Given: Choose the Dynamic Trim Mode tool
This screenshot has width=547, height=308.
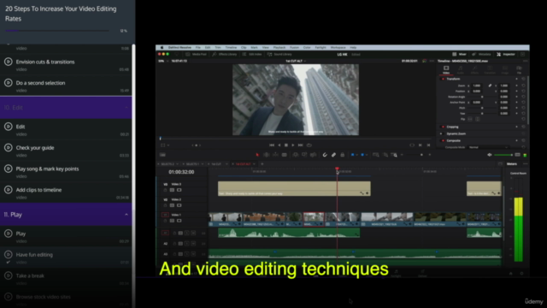Looking at the screenshot, I should tap(275, 155).
